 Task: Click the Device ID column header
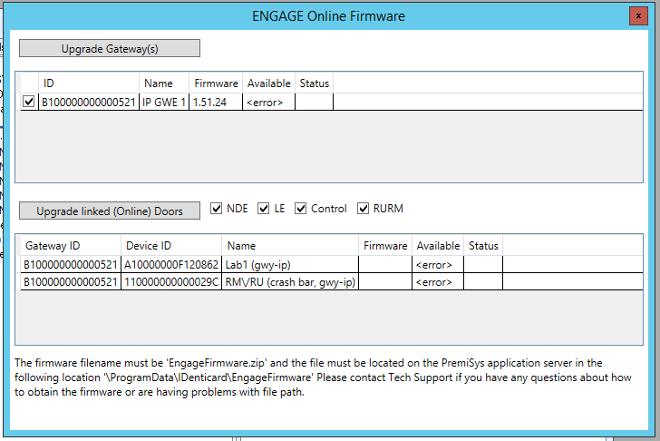coord(171,246)
